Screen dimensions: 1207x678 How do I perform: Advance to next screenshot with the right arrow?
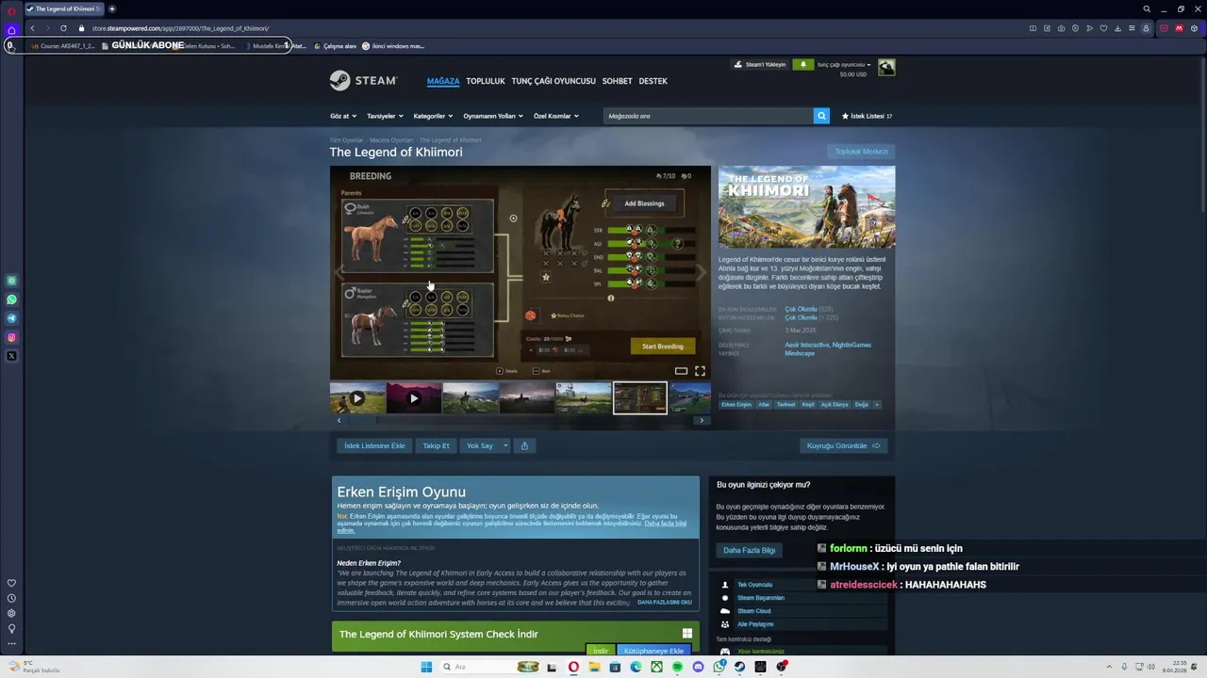point(701,273)
